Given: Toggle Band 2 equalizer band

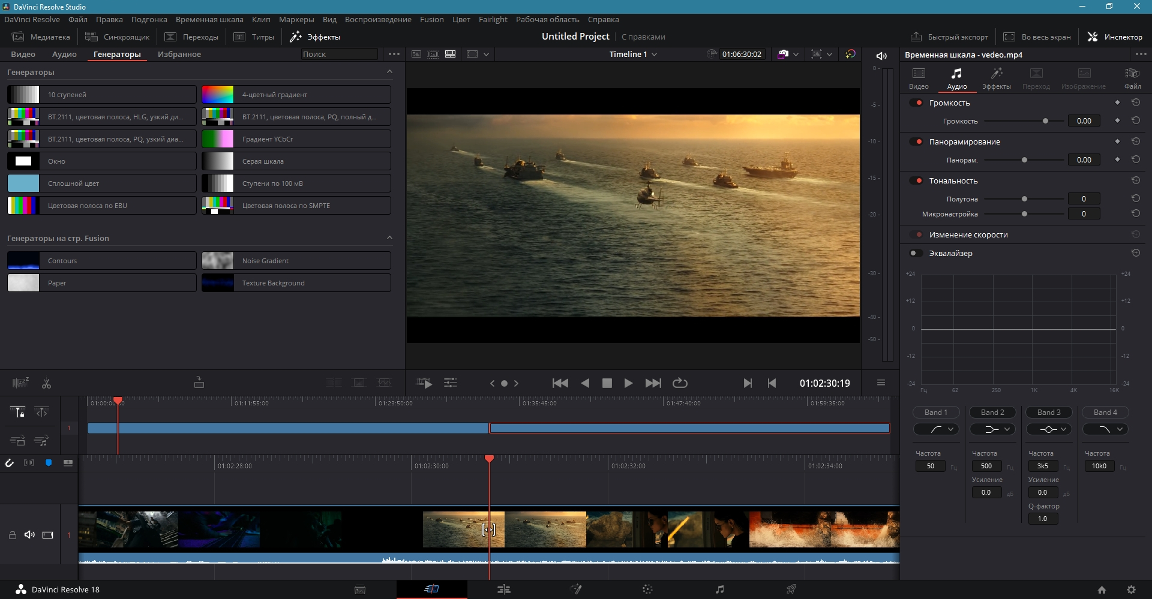Looking at the screenshot, I should coord(992,412).
